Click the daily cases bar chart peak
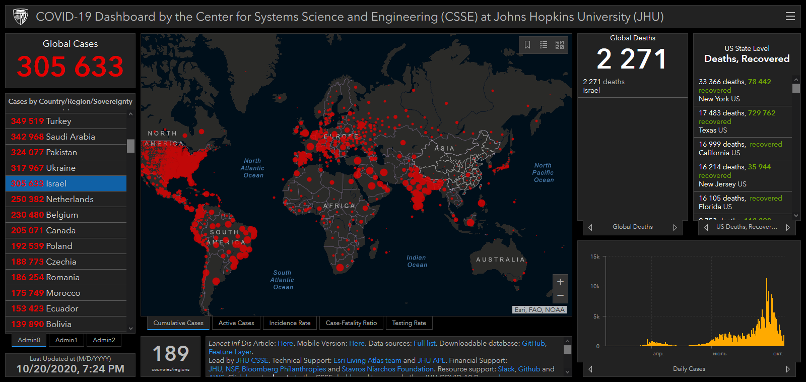 pyautogui.click(x=767, y=311)
